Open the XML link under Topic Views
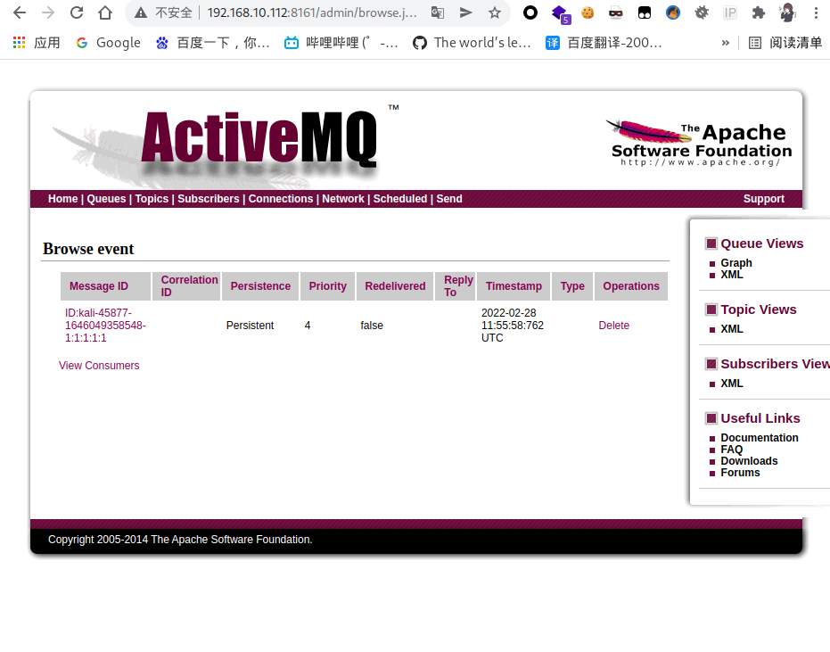This screenshot has width=830, height=652. click(x=732, y=329)
